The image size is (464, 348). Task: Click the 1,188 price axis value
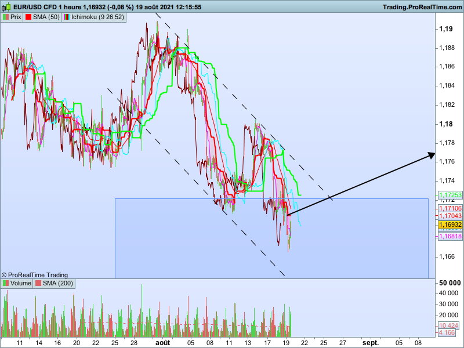point(447,48)
